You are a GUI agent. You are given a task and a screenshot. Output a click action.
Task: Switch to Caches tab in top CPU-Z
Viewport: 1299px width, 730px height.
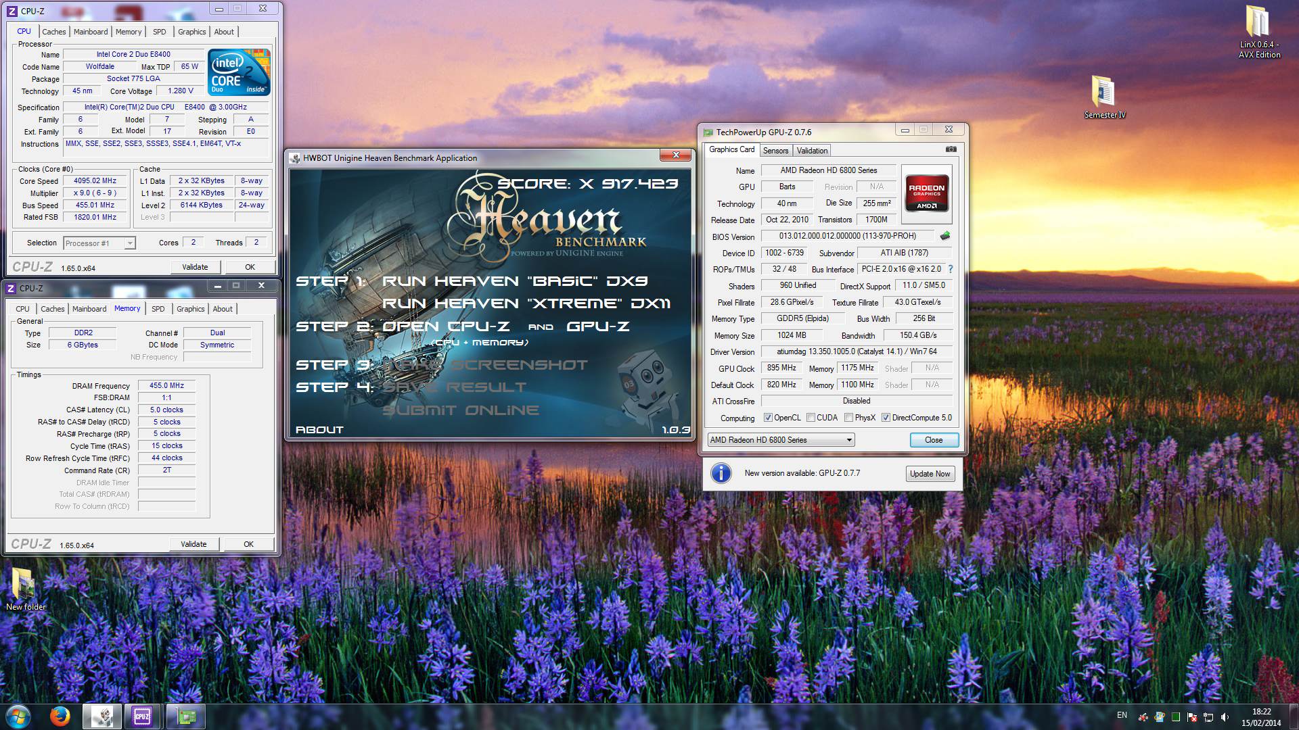point(54,32)
